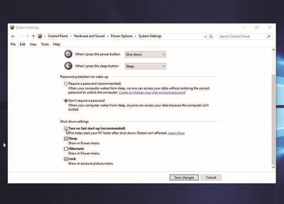Click 'Password protection on wake-up' heading

[84, 77]
